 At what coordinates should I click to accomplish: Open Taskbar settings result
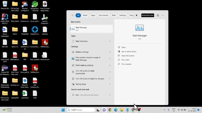[x=92, y=52]
